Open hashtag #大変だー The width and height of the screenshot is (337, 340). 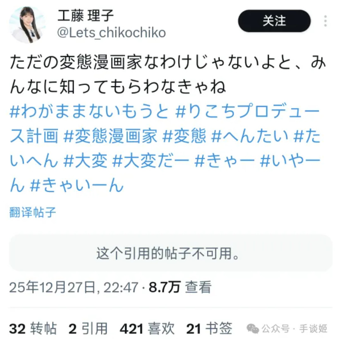pos(151,161)
